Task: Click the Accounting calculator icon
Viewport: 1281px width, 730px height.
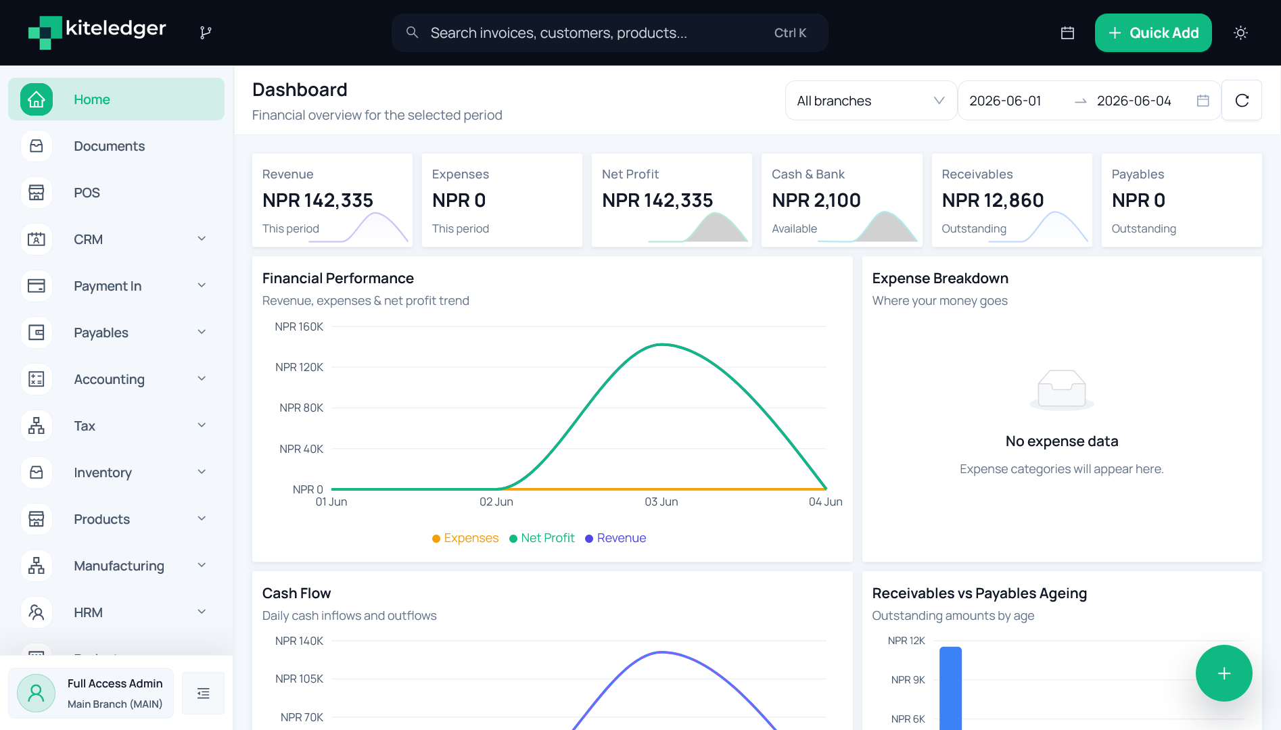Action: 37,379
